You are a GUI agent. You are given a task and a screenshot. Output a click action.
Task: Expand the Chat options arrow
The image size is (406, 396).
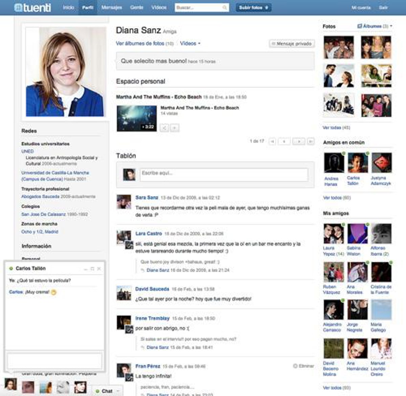(x=118, y=391)
